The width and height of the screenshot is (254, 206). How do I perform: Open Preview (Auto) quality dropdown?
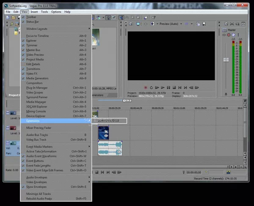[x=181, y=24]
